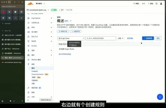Image resolution: width=166 pixels, height=108 pixels.
Task: Open the user profile icon
Action: pyautogui.click(x=161, y=4)
